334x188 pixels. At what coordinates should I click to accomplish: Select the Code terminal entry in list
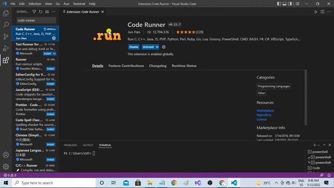click(x=316, y=168)
